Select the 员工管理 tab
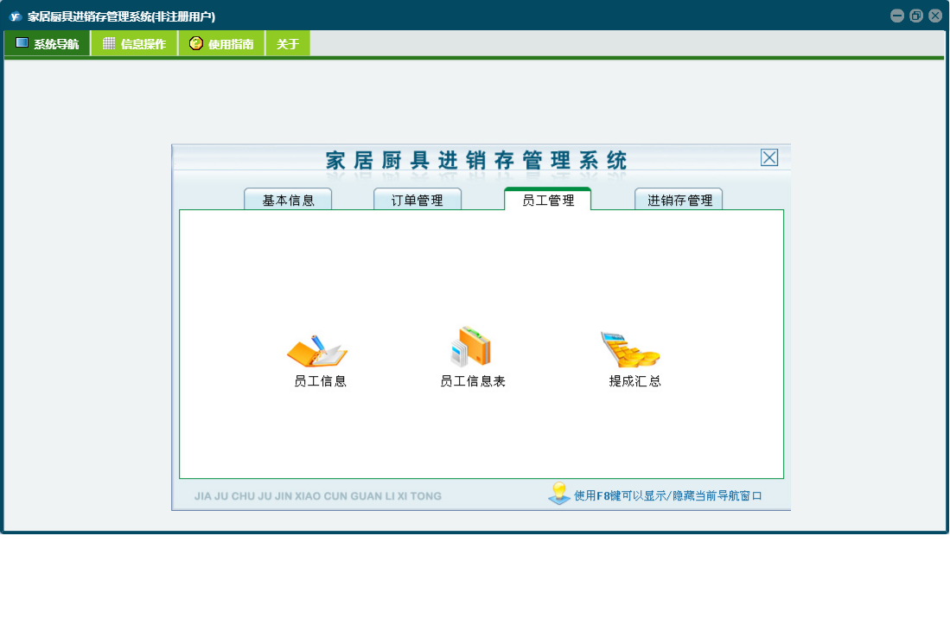 click(548, 199)
